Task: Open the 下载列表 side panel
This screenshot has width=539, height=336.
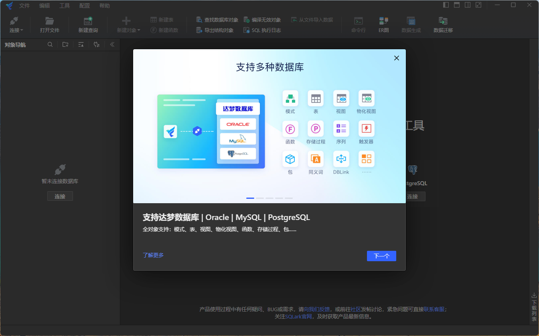Action: pyautogui.click(x=534, y=307)
